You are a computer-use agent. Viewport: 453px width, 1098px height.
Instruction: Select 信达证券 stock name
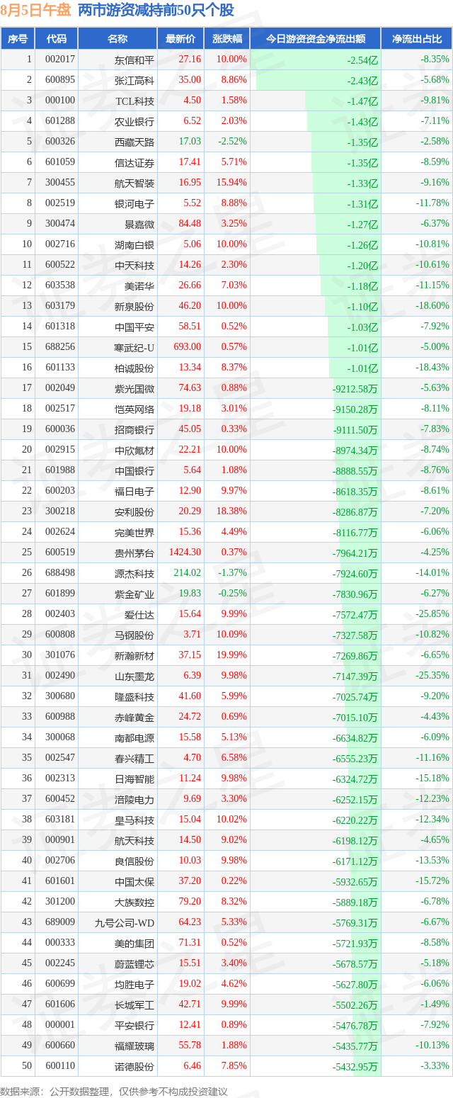click(x=134, y=162)
